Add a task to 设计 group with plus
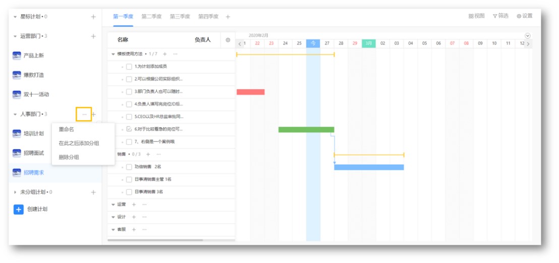 tap(134, 217)
